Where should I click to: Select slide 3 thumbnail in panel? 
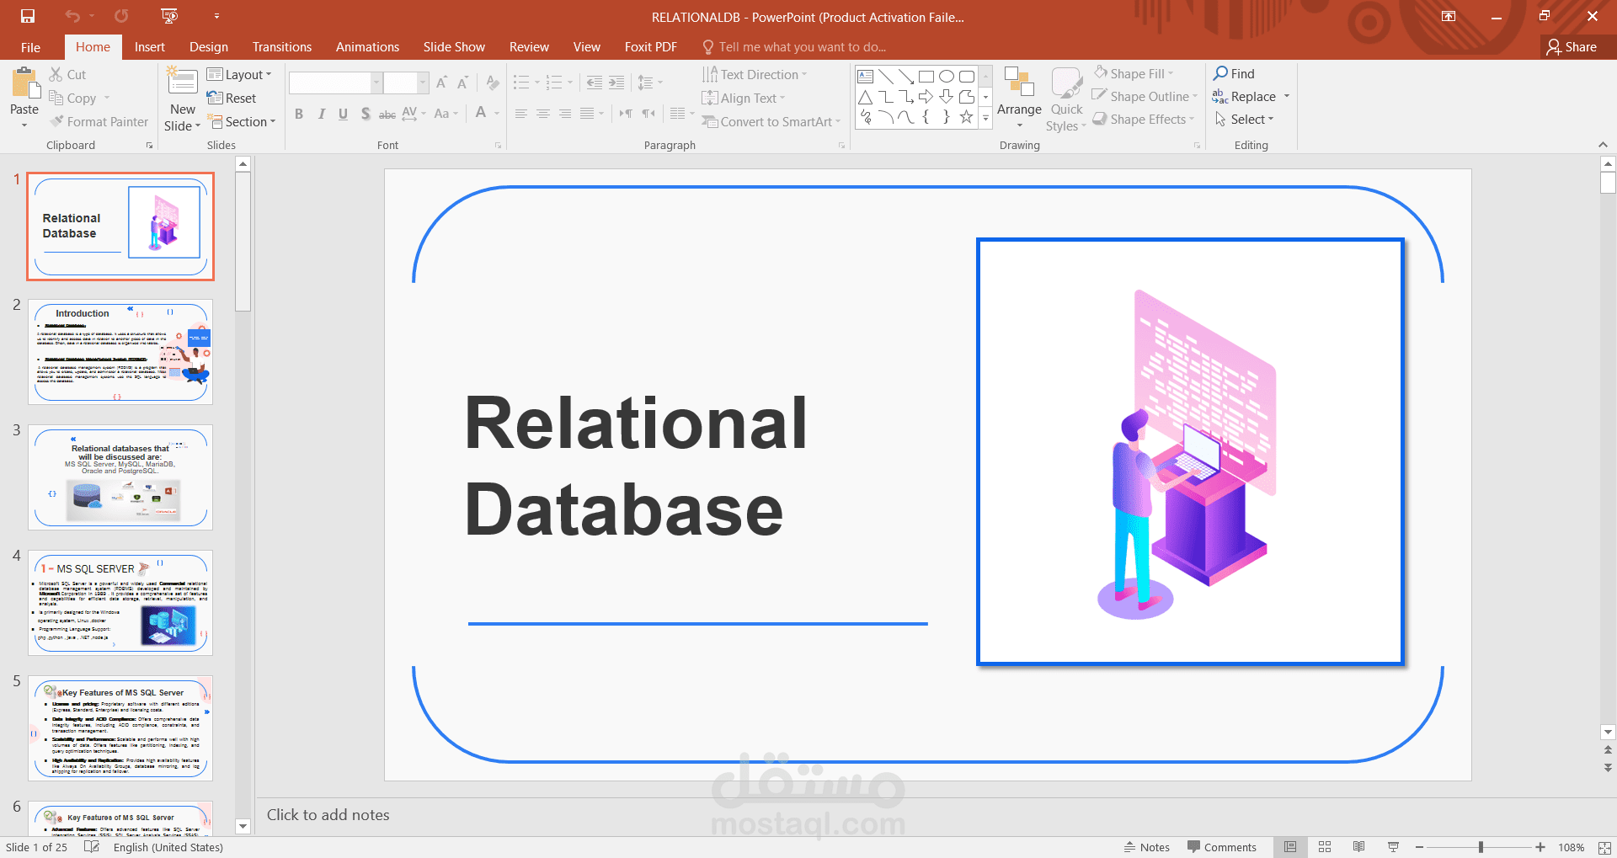(120, 477)
